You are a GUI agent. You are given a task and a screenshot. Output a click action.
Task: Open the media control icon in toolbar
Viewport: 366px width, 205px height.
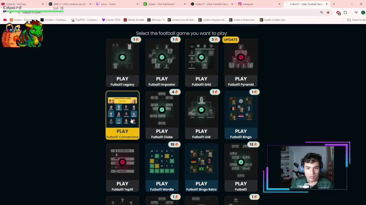(x=356, y=13)
